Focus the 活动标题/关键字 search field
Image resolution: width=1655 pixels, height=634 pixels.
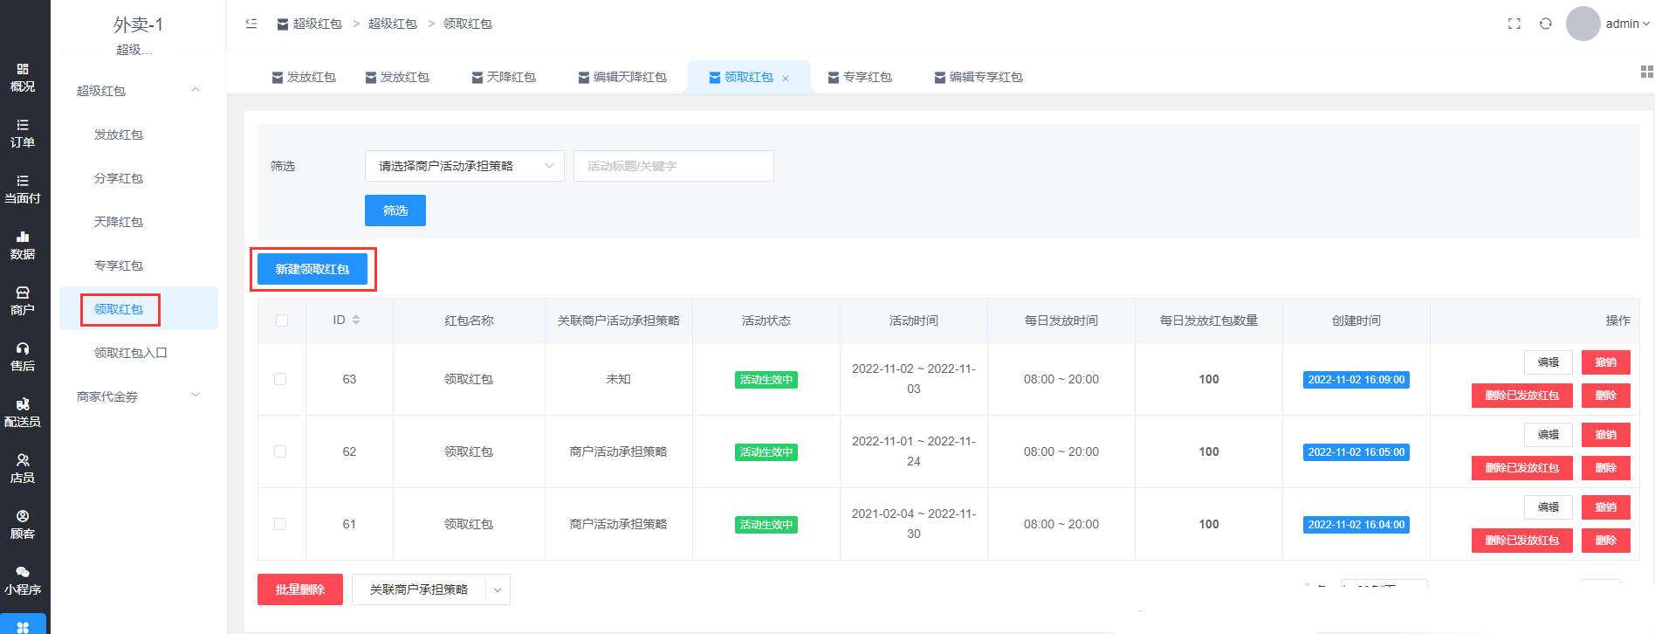[674, 166]
